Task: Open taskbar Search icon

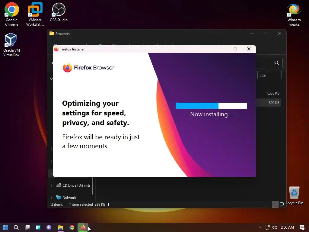Action: pyautogui.click(x=16, y=227)
